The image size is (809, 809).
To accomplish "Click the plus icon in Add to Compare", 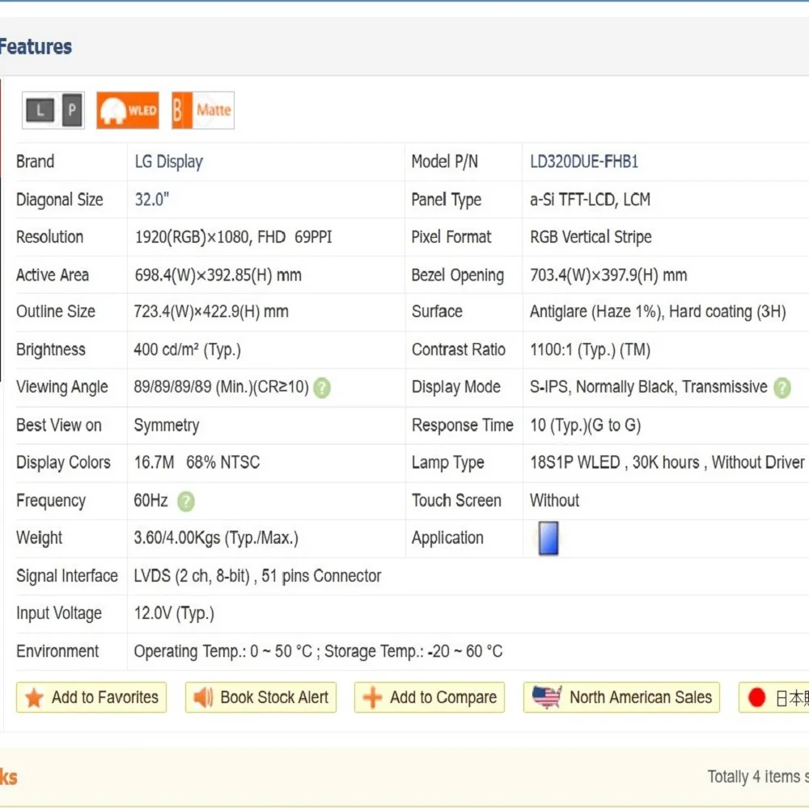I will pos(372,697).
